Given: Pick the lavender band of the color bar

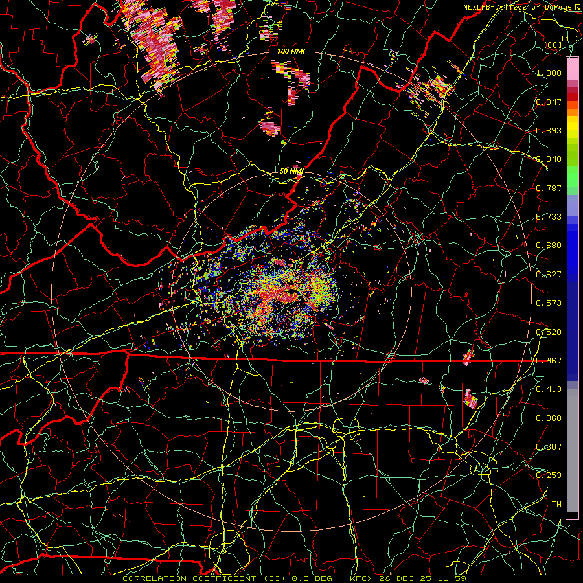Looking at the screenshot, I should coord(572,205).
